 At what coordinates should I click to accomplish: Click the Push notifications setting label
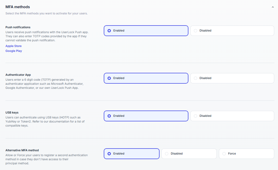tap(18, 27)
